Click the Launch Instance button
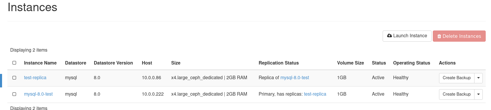 tap(407, 36)
